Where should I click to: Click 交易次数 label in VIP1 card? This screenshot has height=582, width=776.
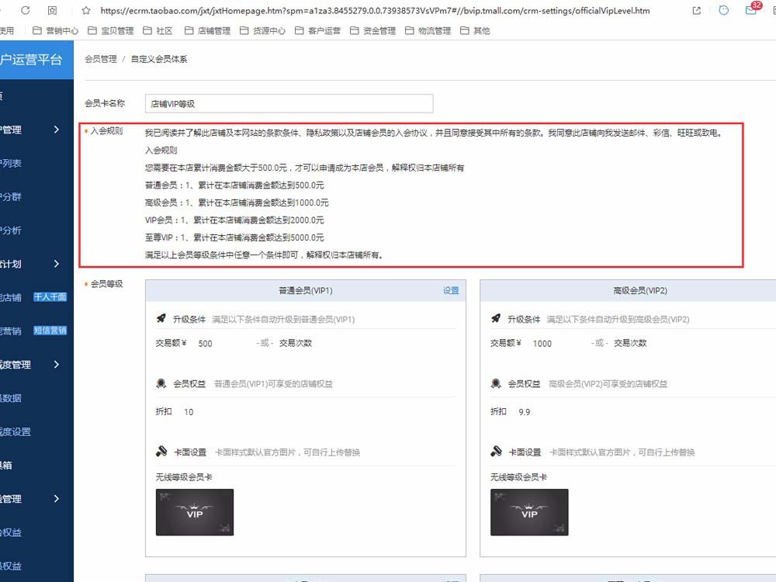(x=296, y=343)
